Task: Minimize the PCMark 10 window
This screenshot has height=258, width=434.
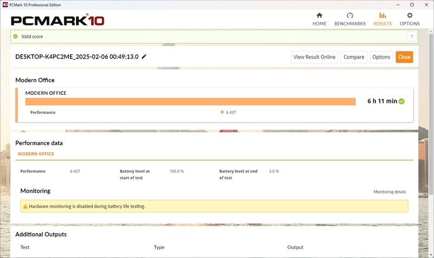Action: pos(398,5)
